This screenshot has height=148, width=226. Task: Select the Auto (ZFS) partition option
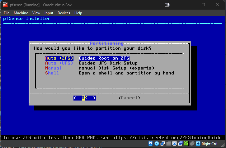tap(59, 58)
